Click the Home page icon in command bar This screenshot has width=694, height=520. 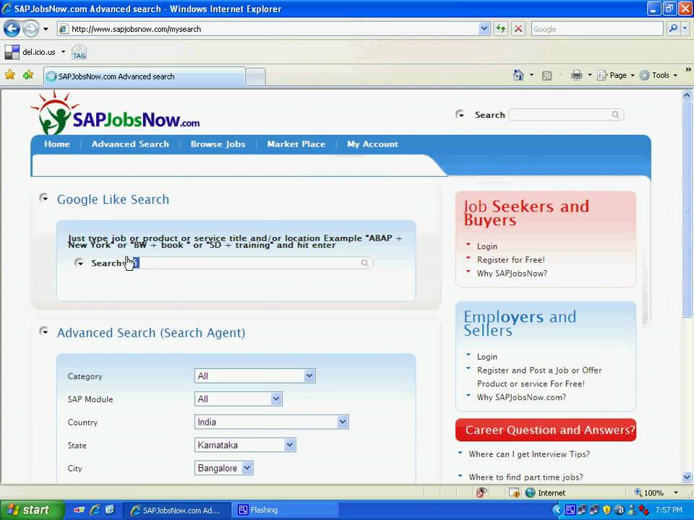(x=518, y=75)
